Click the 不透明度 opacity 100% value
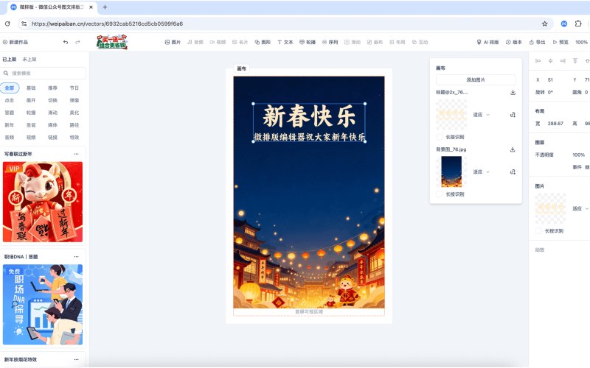 579,155
